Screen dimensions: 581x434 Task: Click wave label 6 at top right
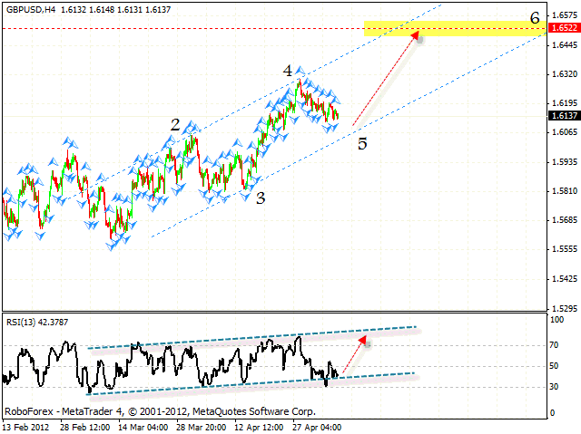coord(536,17)
